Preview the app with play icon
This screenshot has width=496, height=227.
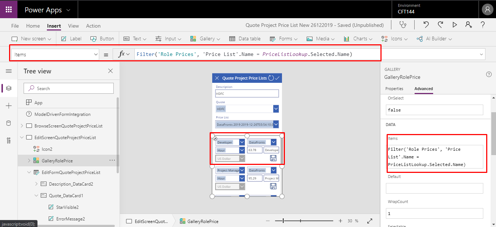point(455,25)
